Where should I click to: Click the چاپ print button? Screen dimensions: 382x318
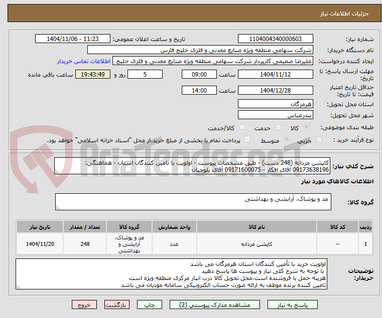tap(150, 304)
